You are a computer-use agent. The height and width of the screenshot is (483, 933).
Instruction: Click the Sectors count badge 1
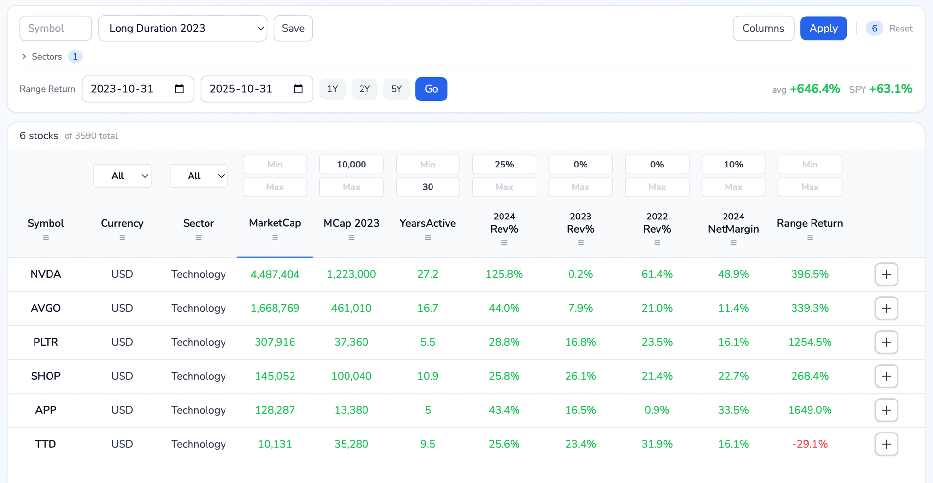(x=75, y=56)
